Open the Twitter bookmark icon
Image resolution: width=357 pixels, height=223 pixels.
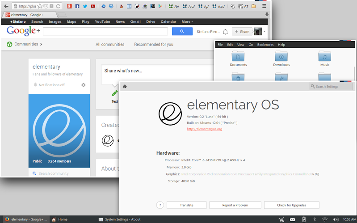pos(85,6)
